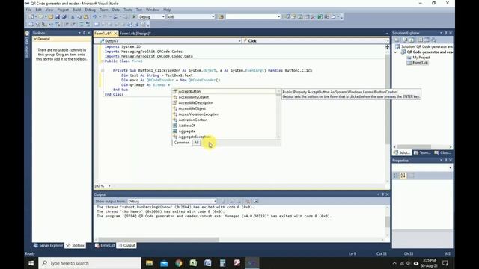Click the green Start Debugging arrow

click(134, 16)
